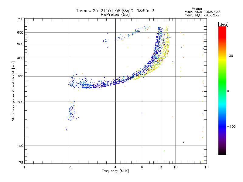This screenshot has width=243, height=182.
Task: Click the y-axis tick label '400'
Action: pos(20,58)
